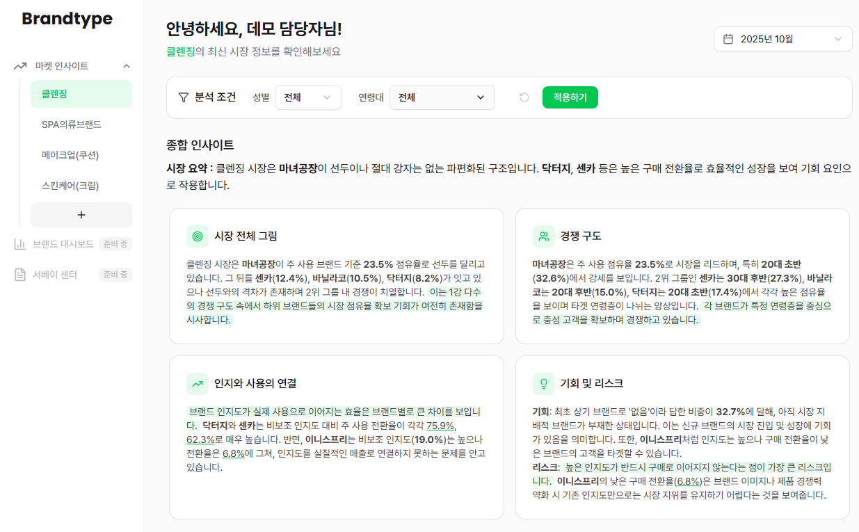The image size is (859, 532).
Task: Click the 브랜드 대시보드 bar chart icon
Action: pos(19,244)
